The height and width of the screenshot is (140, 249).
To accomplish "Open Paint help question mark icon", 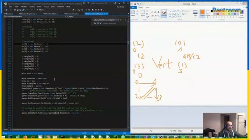I will coord(246,7).
